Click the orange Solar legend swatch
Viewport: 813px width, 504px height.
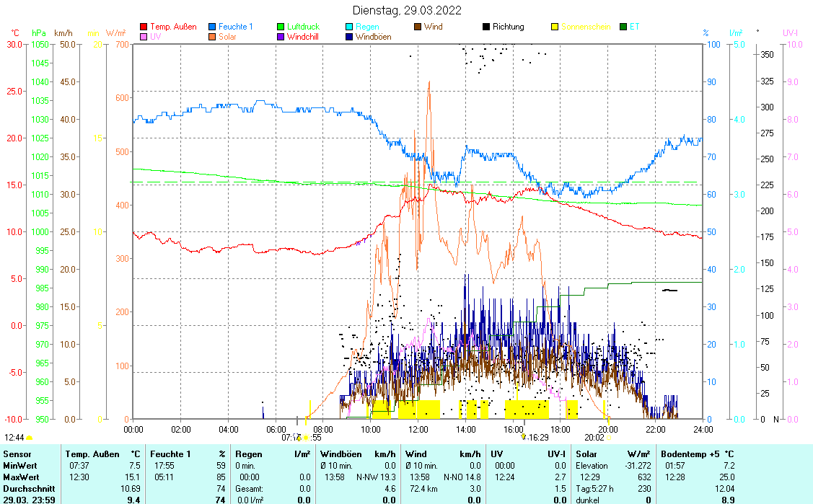pyautogui.click(x=213, y=36)
